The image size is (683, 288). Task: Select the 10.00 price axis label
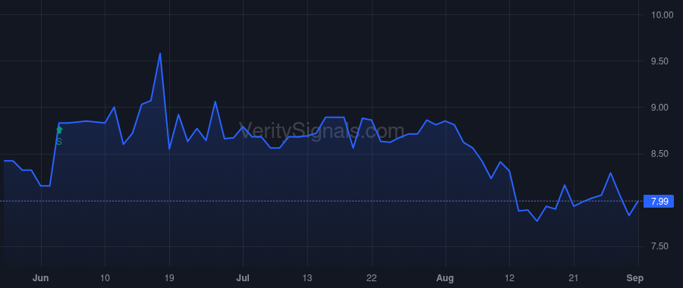click(662, 15)
